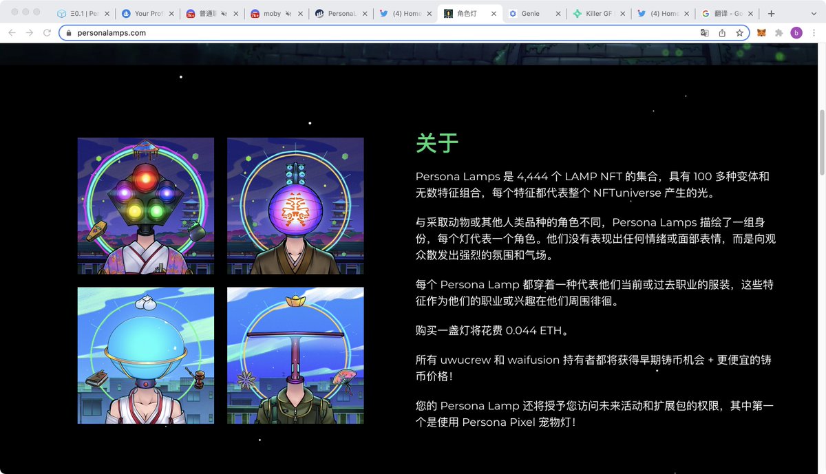826x474 pixels.
Task: Close the Ξ0.1 tab
Action: coord(107,14)
